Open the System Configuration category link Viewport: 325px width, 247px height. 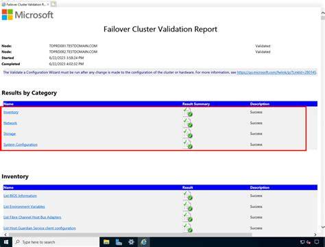21,145
